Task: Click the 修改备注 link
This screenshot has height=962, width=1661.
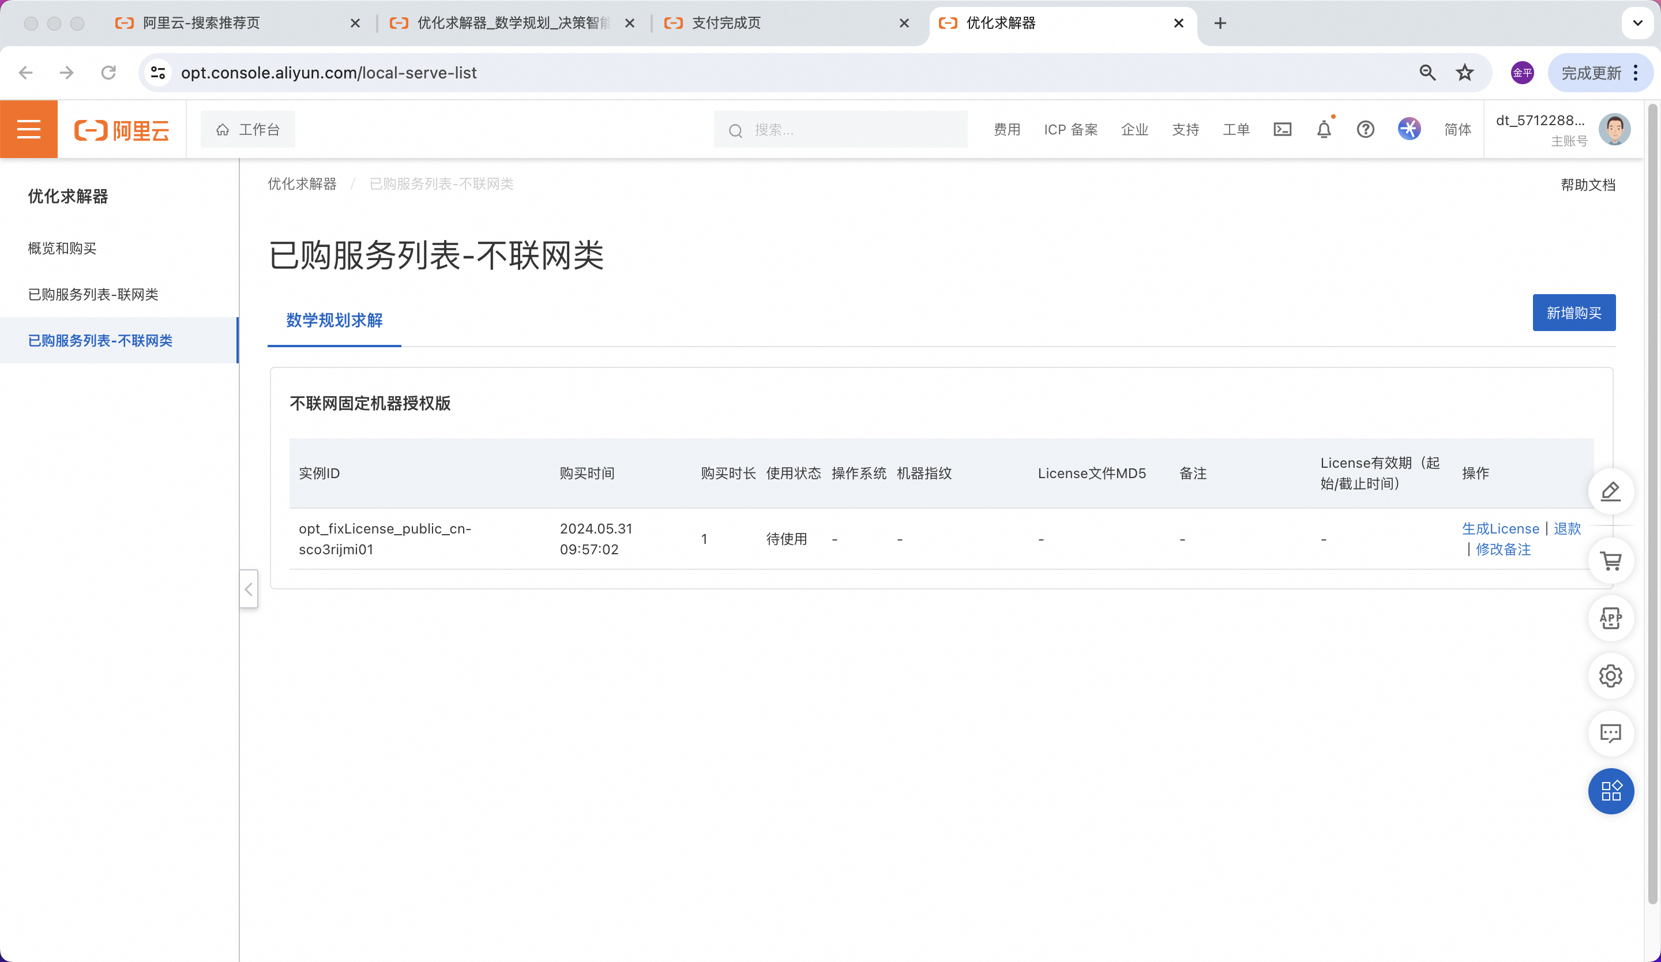Action: pyautogui.click(x=1503, y=550)
